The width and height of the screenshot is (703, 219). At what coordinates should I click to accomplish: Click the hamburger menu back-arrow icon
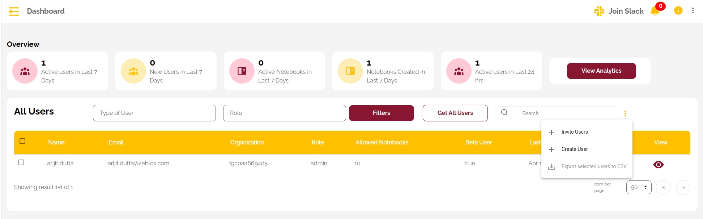14,12
